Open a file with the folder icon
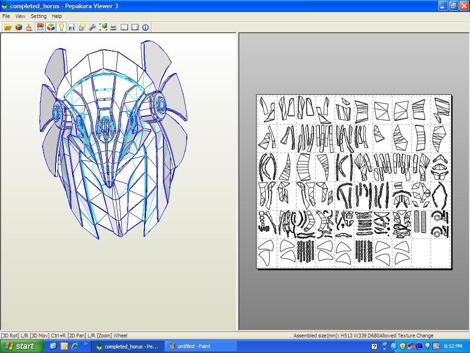 point(8,28)
